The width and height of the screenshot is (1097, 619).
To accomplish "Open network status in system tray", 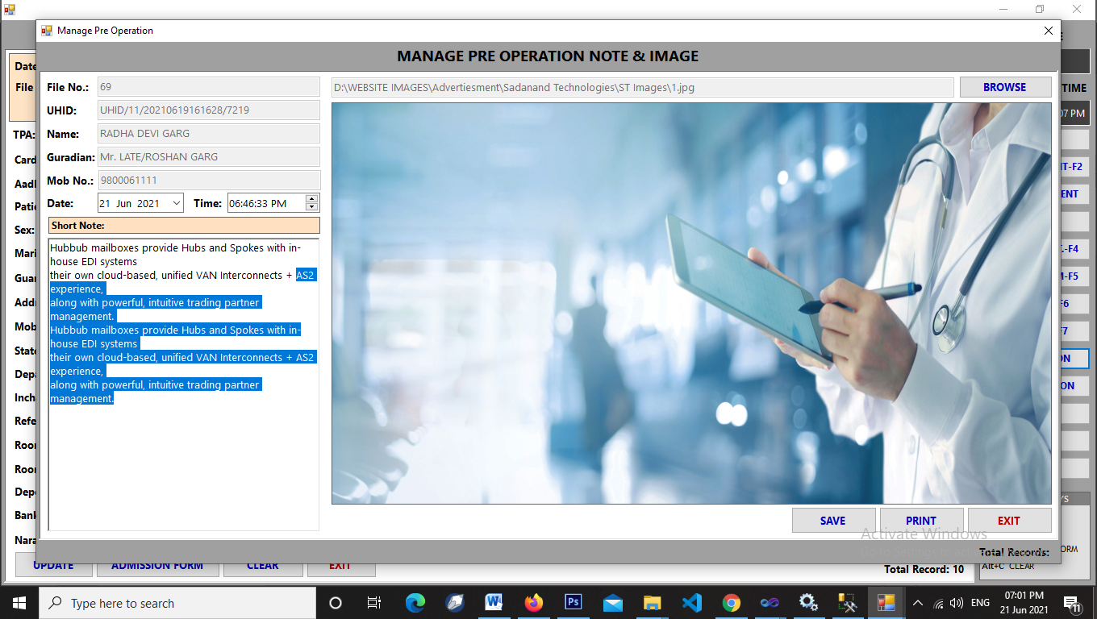I will (938, 603).
